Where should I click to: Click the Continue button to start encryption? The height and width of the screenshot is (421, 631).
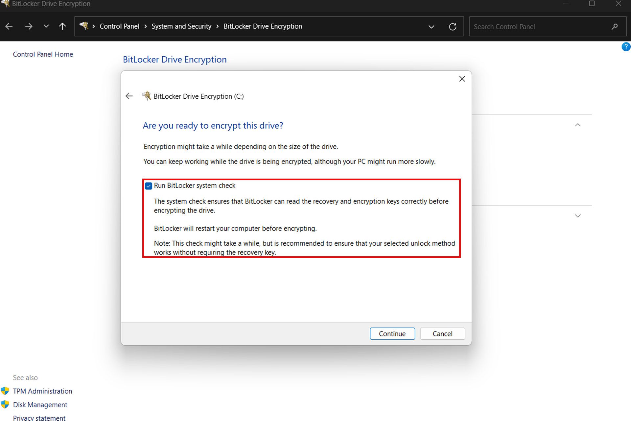point(392,334)
